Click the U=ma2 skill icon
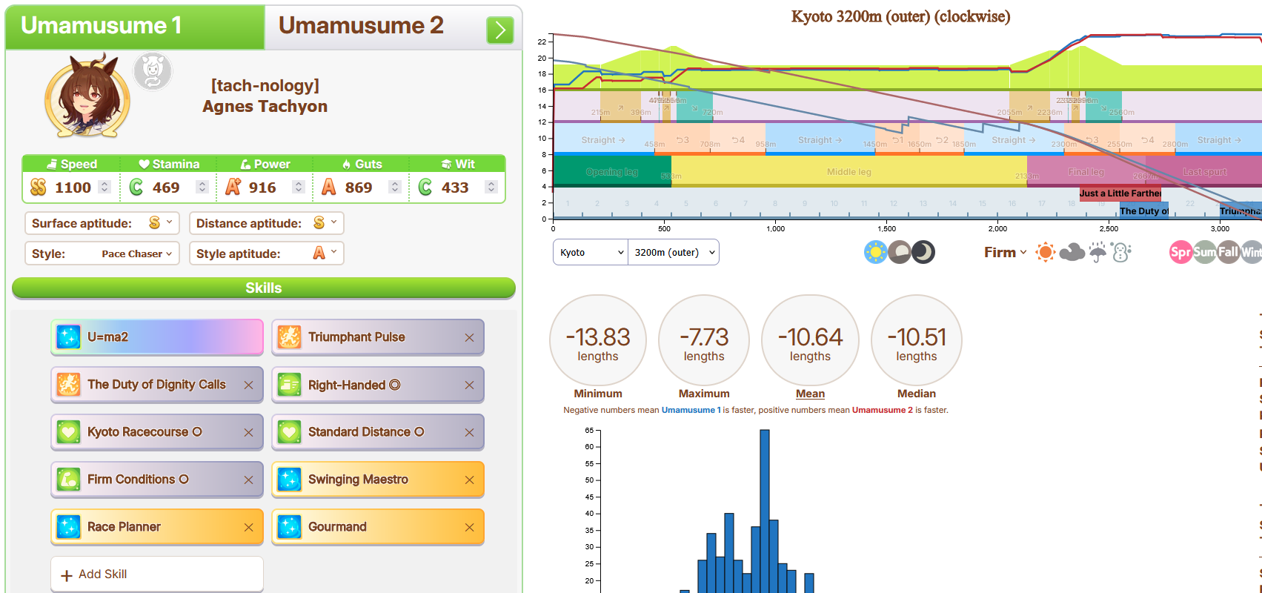1262x593 pixels. 68,337
